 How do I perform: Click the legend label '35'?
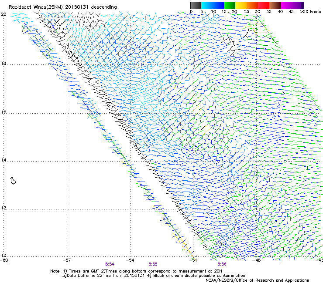269,12
